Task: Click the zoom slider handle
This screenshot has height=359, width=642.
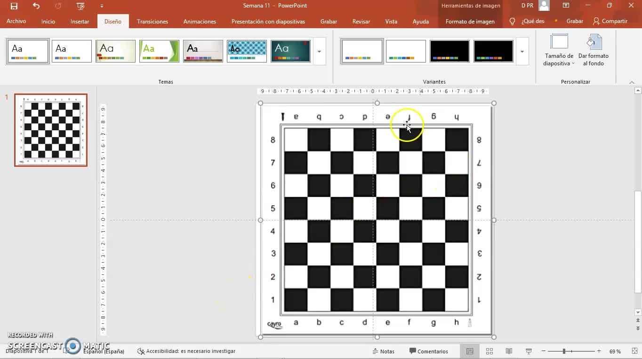Action: click(x=564, y=351)
